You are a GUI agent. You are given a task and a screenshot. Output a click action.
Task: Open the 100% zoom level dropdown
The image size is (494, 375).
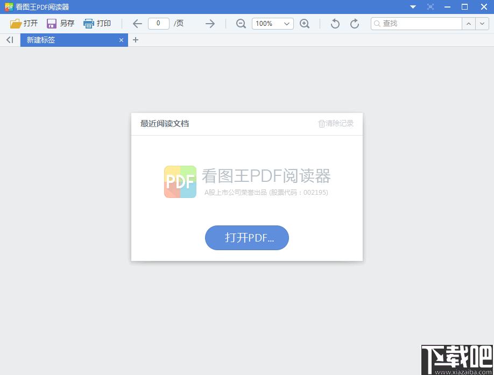click(272, 24)
